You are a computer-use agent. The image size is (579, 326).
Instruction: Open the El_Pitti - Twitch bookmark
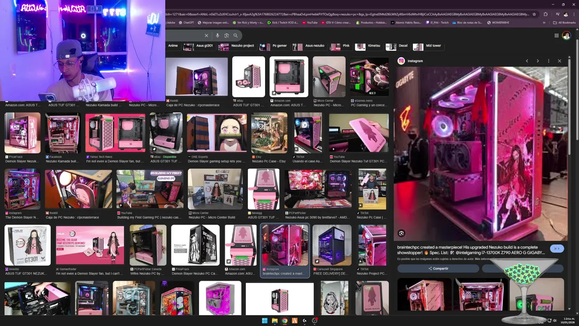[x=437, y=22]
